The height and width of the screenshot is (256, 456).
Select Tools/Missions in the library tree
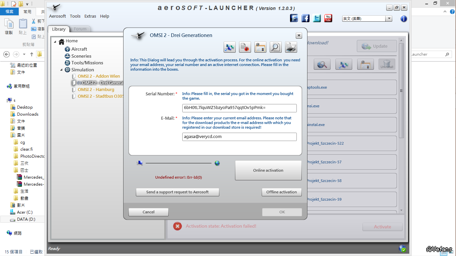87,63
